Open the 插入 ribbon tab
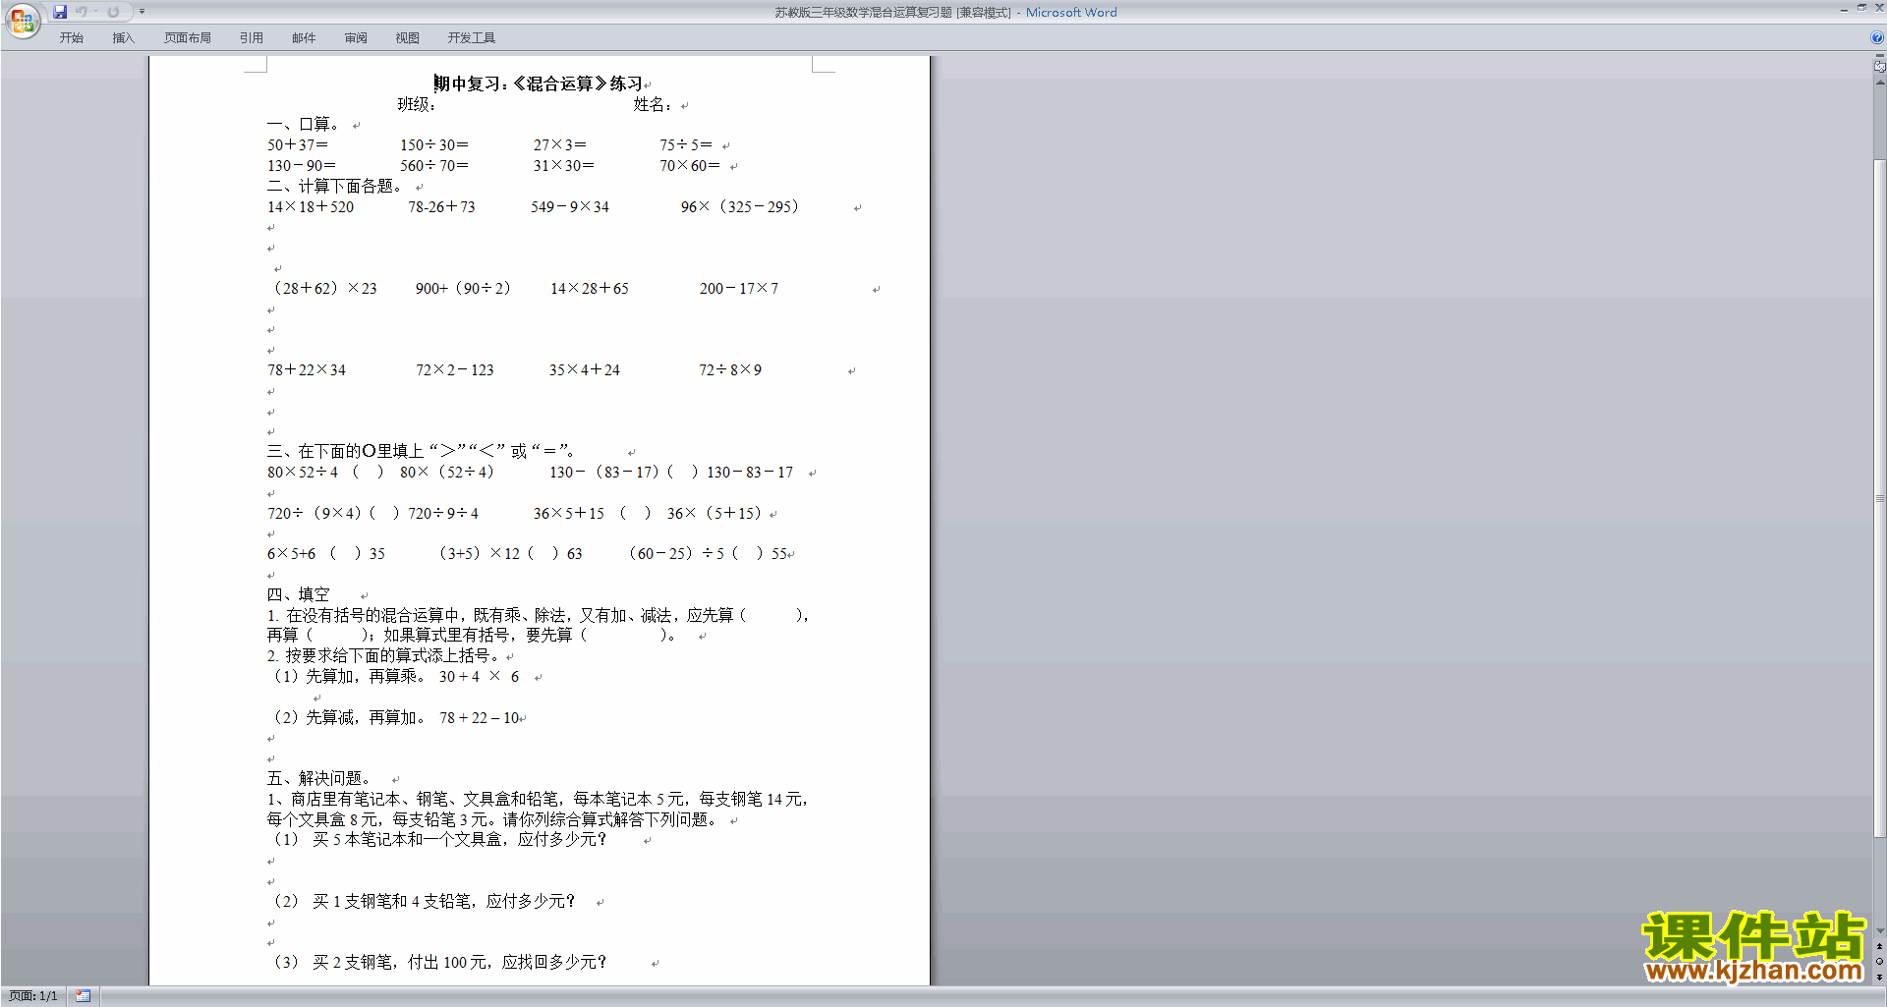Viewport: 1887px width, 1007px height. pos(123,37)
